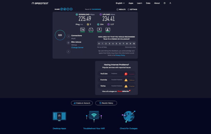Open YouTube reported problems row

[x=116, y=74]
